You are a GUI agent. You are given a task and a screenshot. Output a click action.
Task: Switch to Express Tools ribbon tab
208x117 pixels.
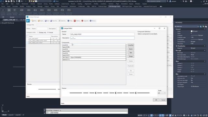coord(137,6)
